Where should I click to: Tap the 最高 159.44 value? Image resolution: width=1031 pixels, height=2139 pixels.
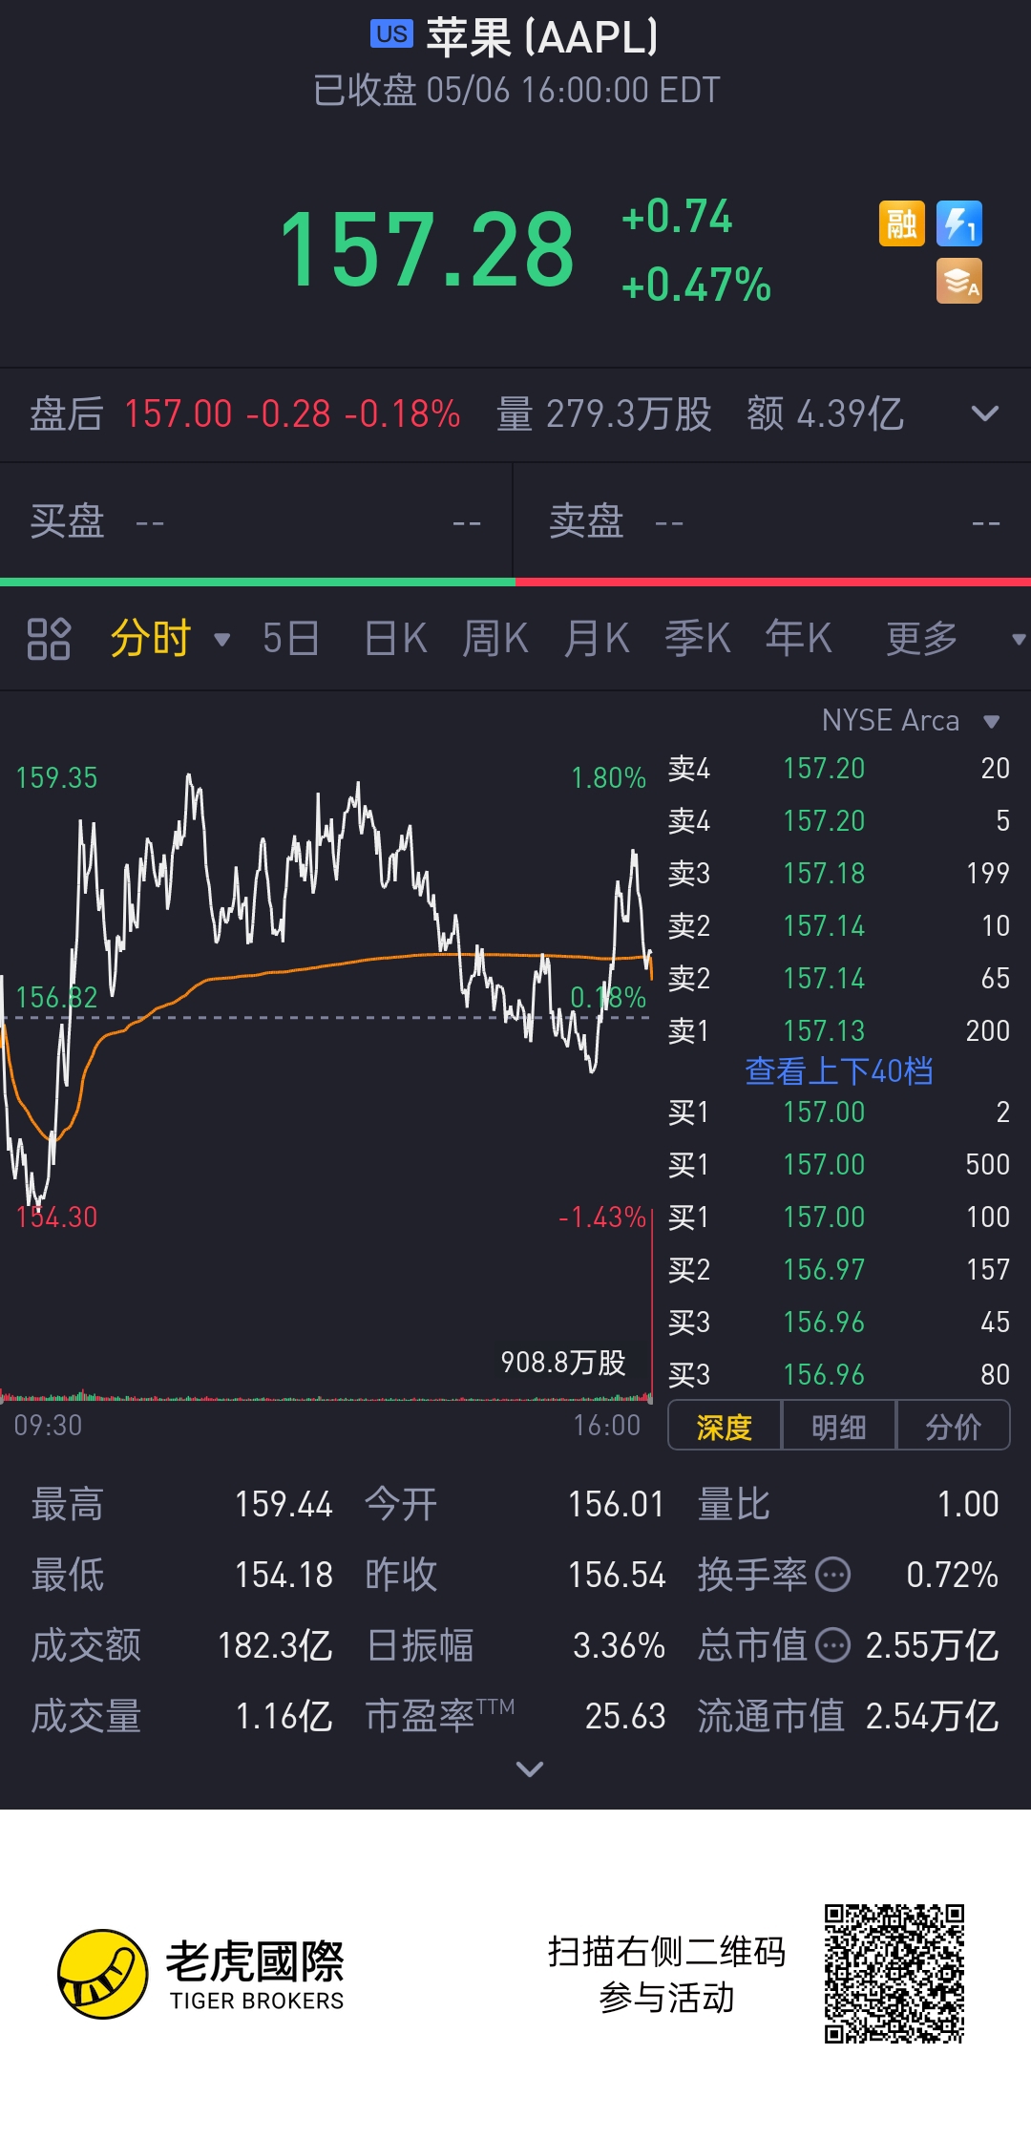(284, 1504)
